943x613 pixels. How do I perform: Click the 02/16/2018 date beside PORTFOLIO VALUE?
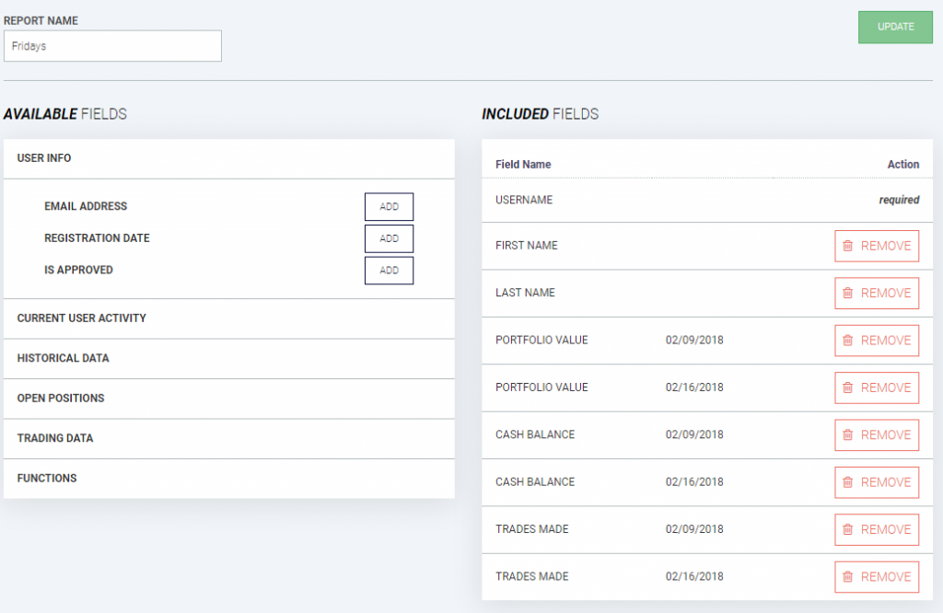(694, 387)
